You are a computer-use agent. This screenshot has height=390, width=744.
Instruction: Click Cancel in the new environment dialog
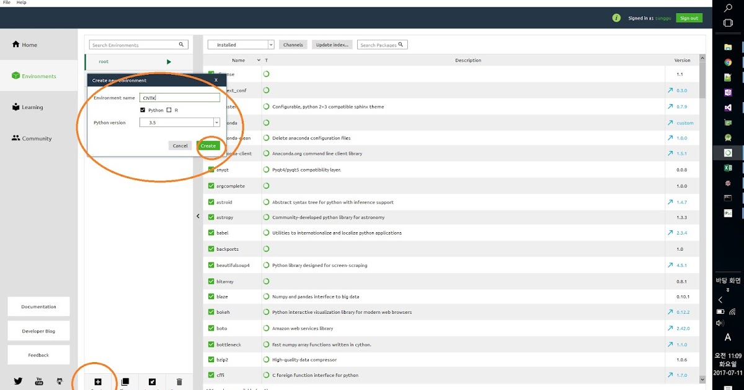pyautogui.click(x=180, y=145)
